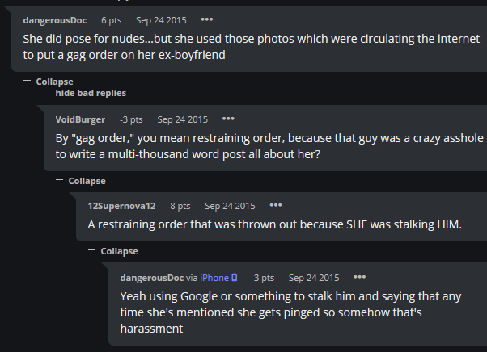This screenshot has width=487, height=352.
Task: Open more options for dangerousDoc's top comment
Action: tap(207, 19)
